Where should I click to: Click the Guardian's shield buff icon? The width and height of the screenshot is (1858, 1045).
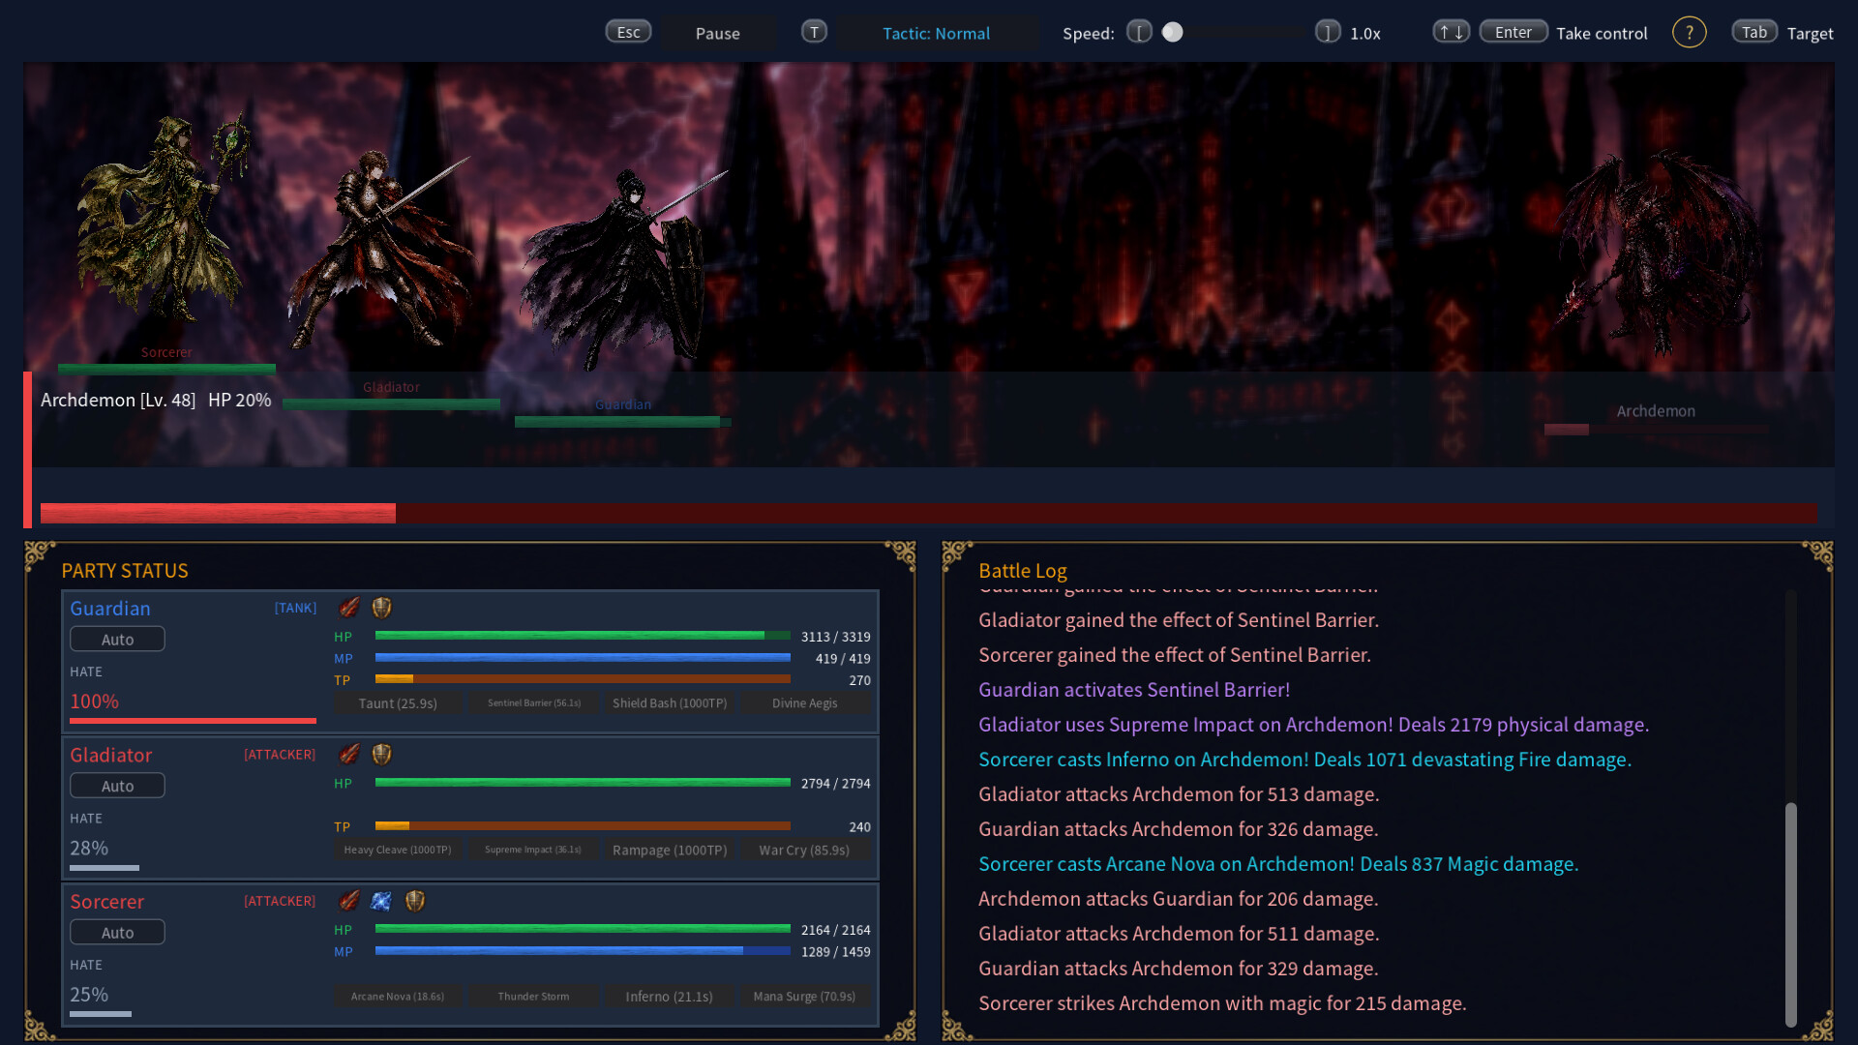(x=382, y=608)
